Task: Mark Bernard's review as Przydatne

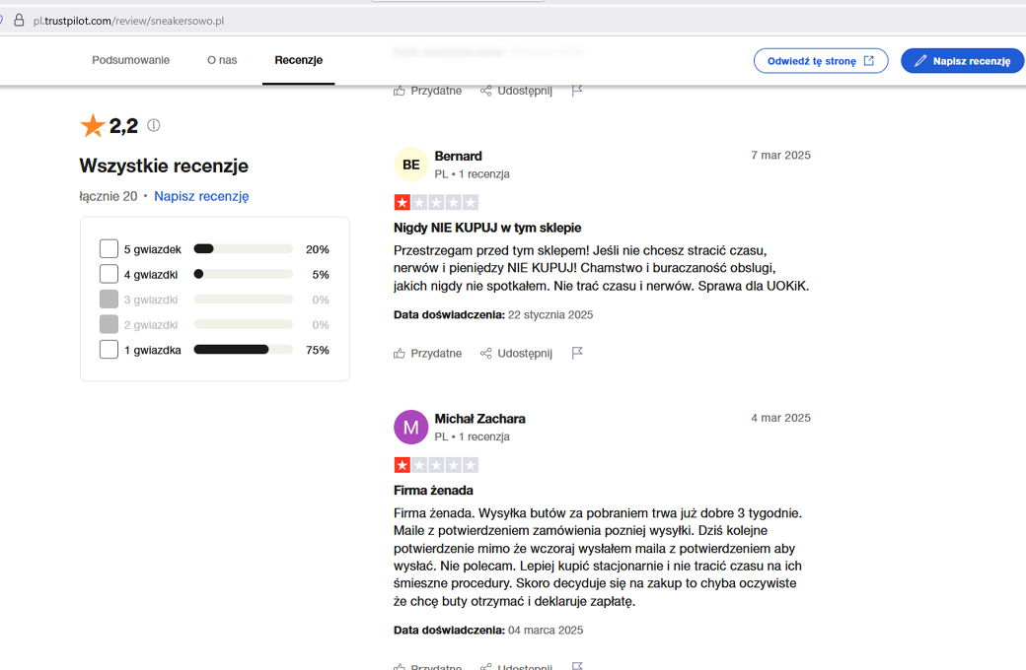Action: [x=428, y=354]
